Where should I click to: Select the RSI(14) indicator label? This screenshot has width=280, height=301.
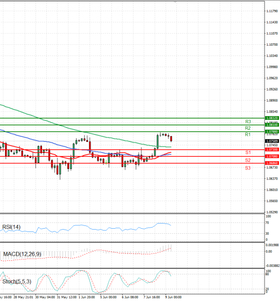11,227
